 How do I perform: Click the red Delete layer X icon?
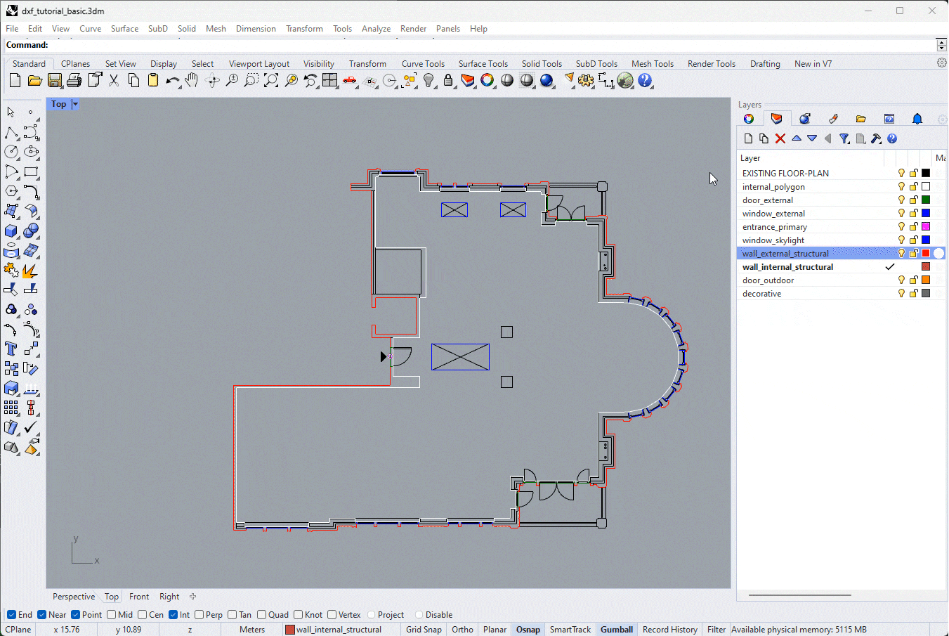tap(780, 138)
